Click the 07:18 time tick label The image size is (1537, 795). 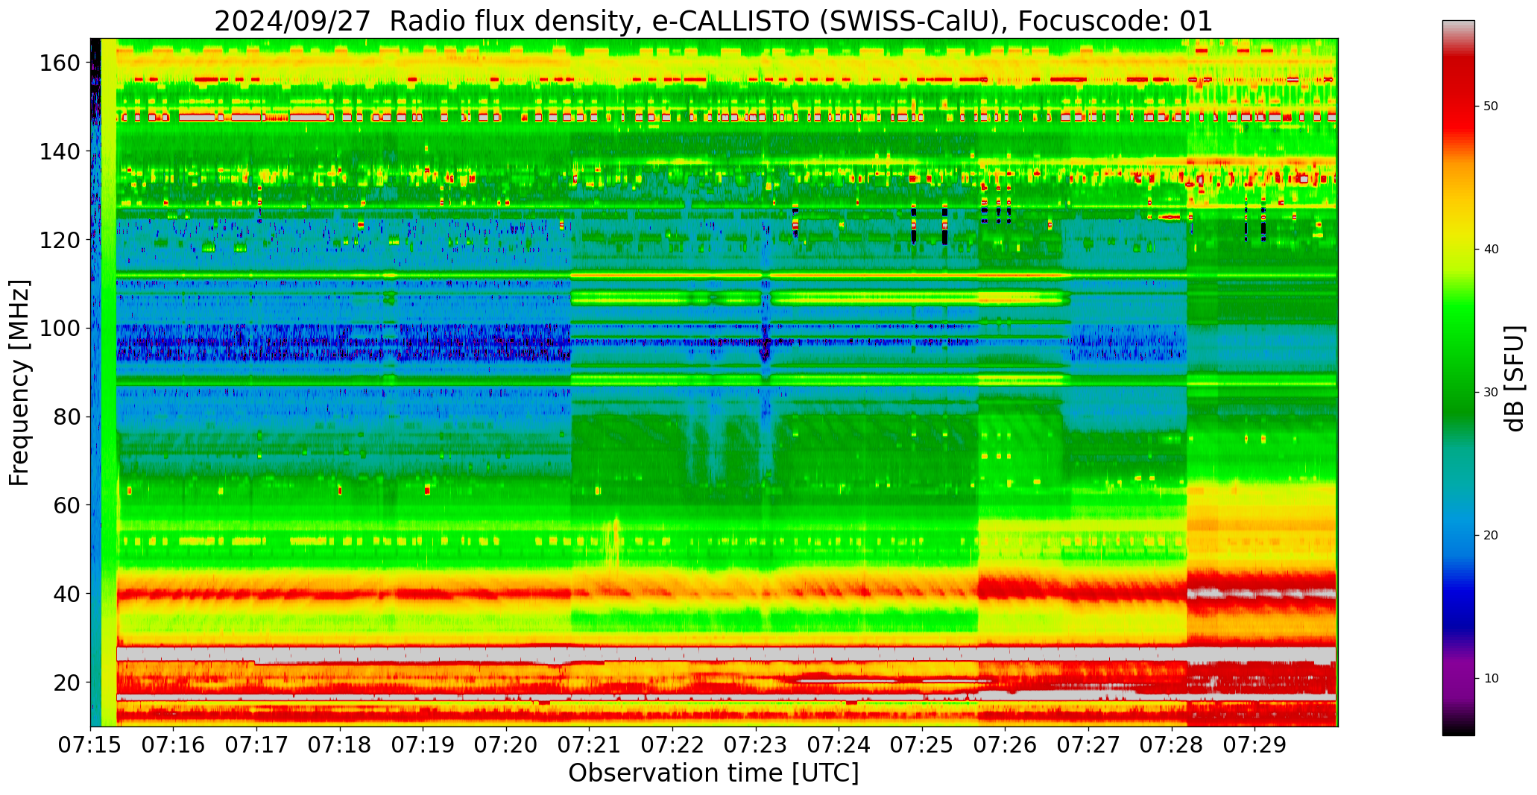tap(340, 744)
